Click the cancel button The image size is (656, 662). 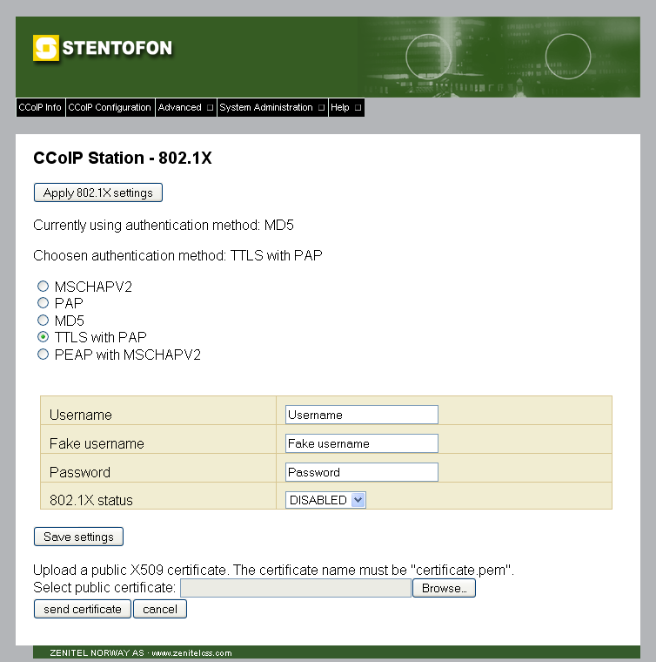click(x=160, y=609)
